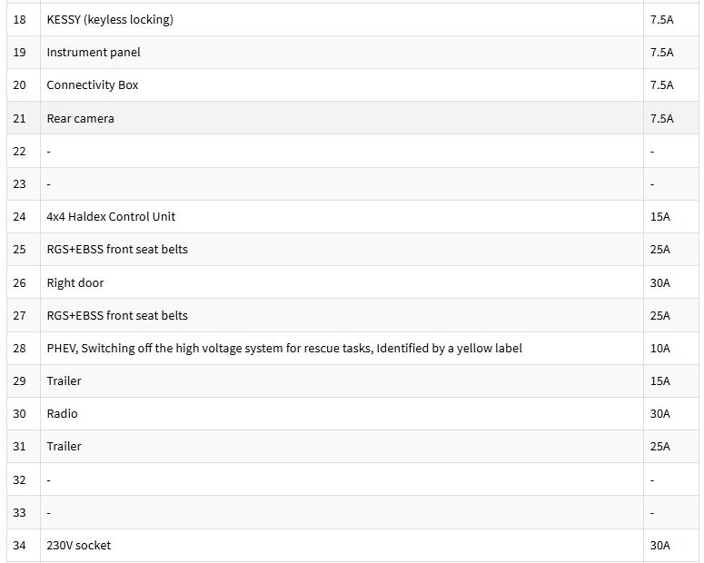
Task: Click fuse 25 RGS+EBSS front seat belts
Action: tap(117, 250)
